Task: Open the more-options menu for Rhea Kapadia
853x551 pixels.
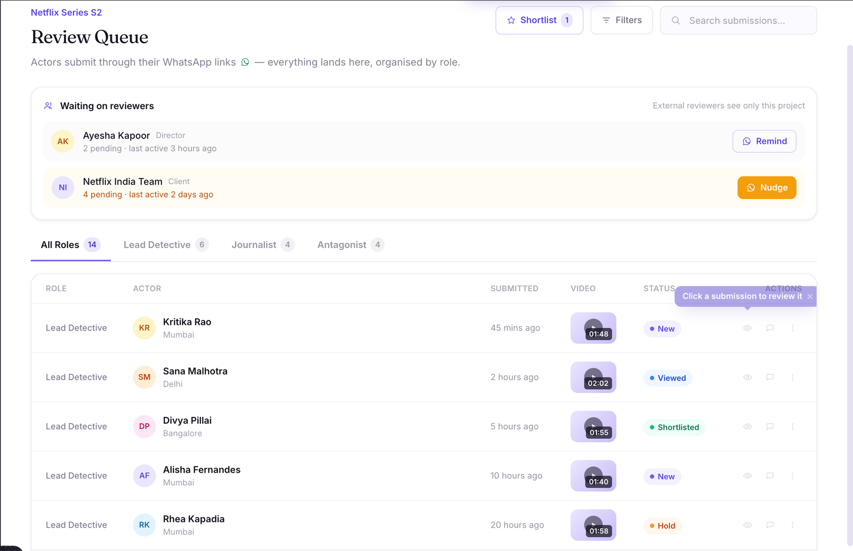Action: tap(792, 525)
